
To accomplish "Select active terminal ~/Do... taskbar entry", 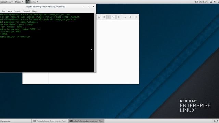I will tap(87, 121).
